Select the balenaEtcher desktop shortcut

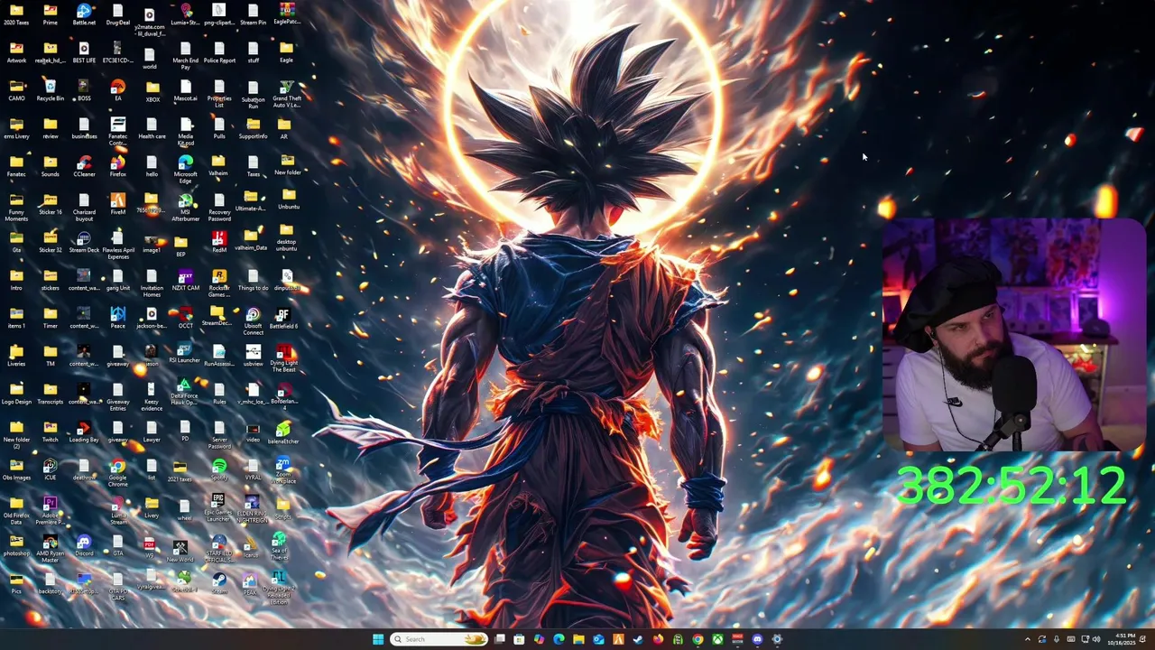coord(283,432)
